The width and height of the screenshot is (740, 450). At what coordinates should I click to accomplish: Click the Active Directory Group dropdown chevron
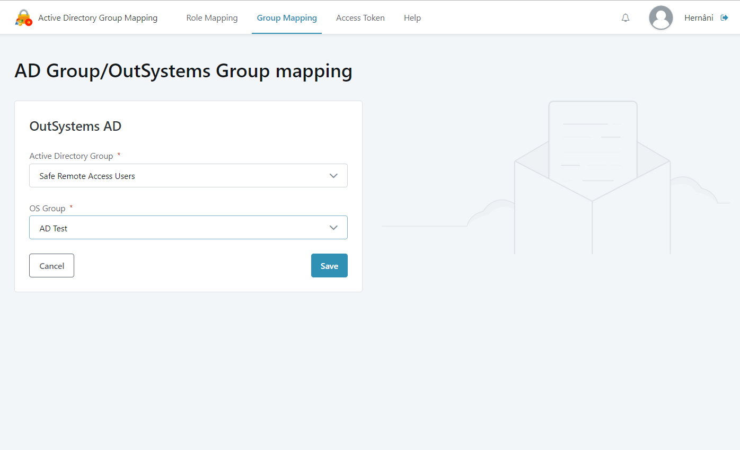pos(333,175)
